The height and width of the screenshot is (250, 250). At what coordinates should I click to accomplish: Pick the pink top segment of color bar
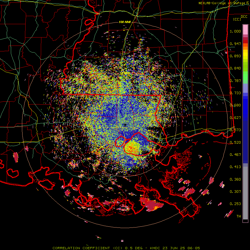(x=245, y=29)
